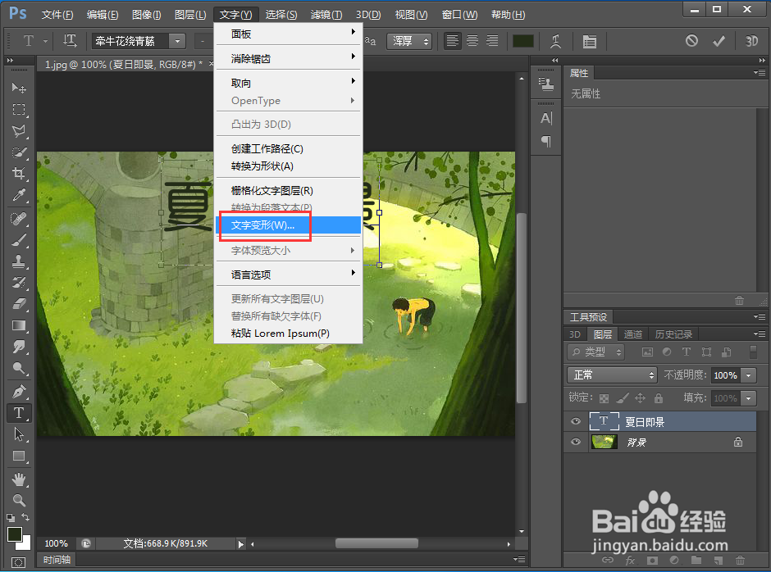Select the Polygonal Lasso tool
This screenshot has height=572, width=771.
[19, 131]
